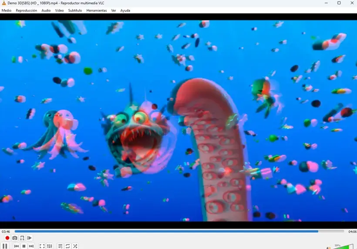Minimize the VLC window
This screenshot has height=249, width=357.
[x=326, y=3]
